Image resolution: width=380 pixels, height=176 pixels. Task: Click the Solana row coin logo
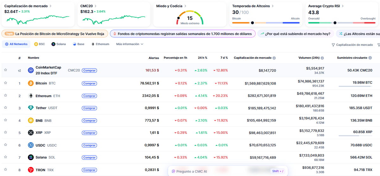[31, 157]
